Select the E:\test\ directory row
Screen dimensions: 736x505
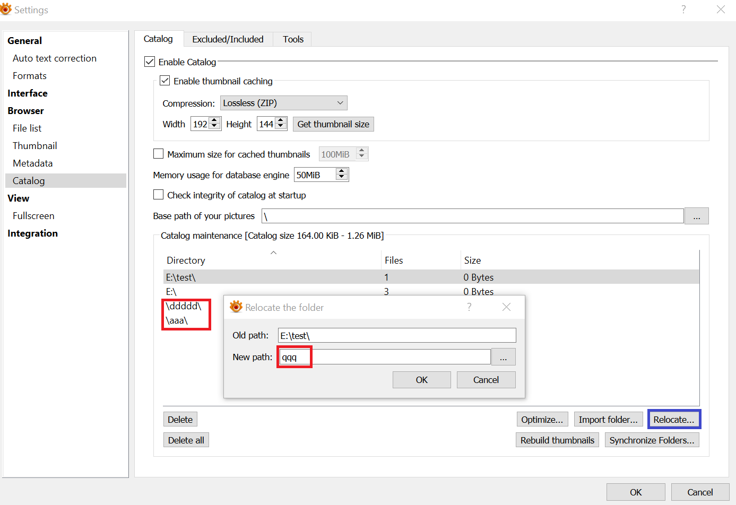pyautogui.click(x=431, y=277)
